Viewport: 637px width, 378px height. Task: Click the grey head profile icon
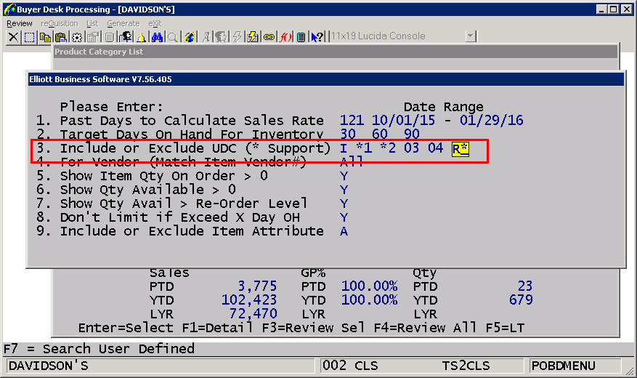coord(221,37)
